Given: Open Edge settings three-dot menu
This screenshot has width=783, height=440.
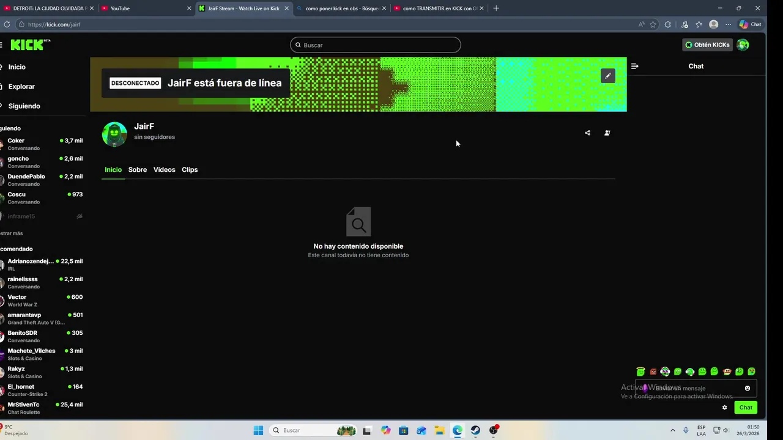Looking at the screenshot, I should [x=728, y=24].
